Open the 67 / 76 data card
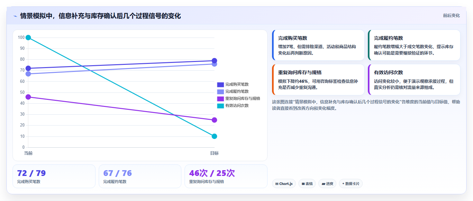 tap(140, 176)
